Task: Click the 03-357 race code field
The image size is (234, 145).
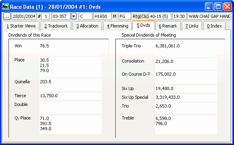Action: click(x=61, y=16)
